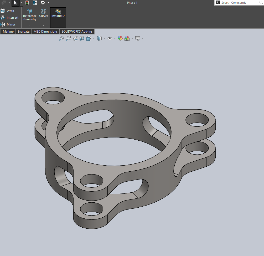Image resolution: width=264 pixels, height=256 pixels.
Task: Apply a Scene from the view toolbar
Action: click(x=127, y=38)
